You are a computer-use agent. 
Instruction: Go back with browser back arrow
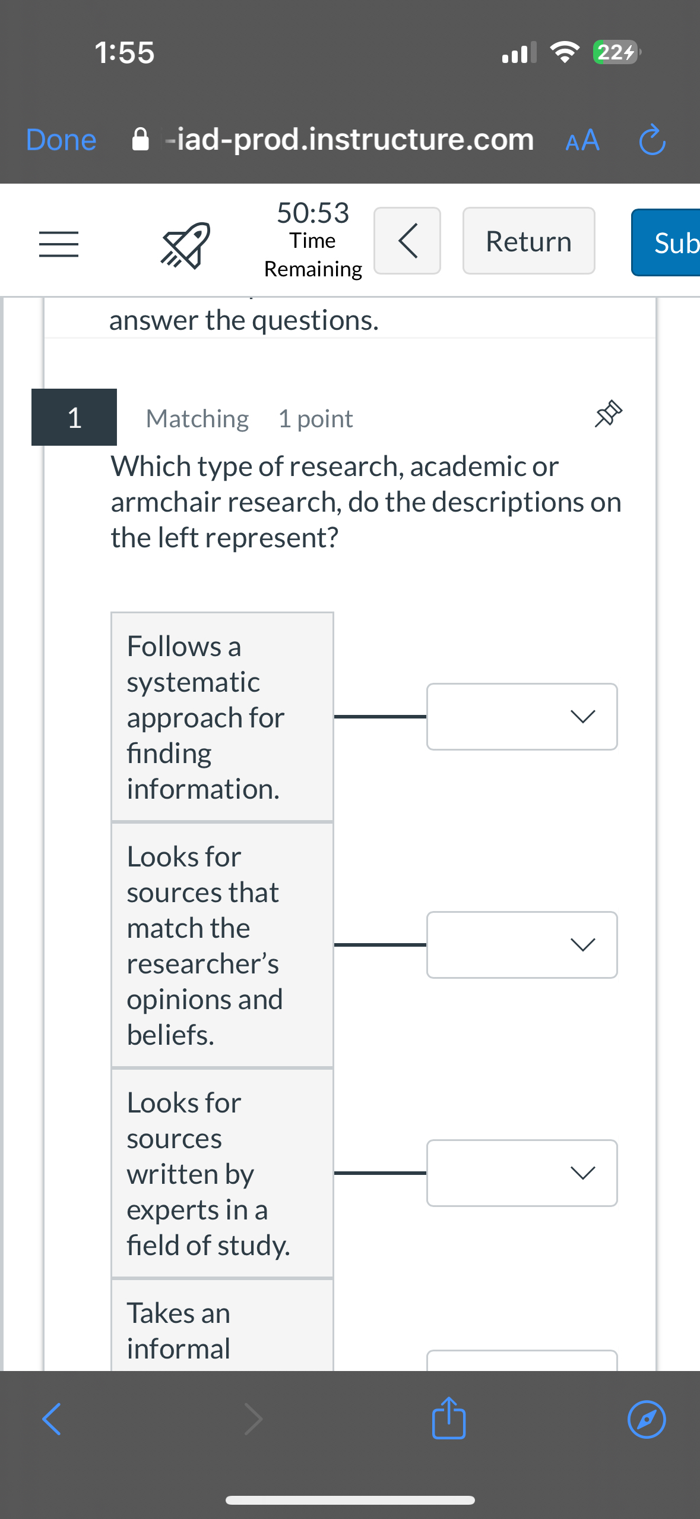tap(52, 1419)
